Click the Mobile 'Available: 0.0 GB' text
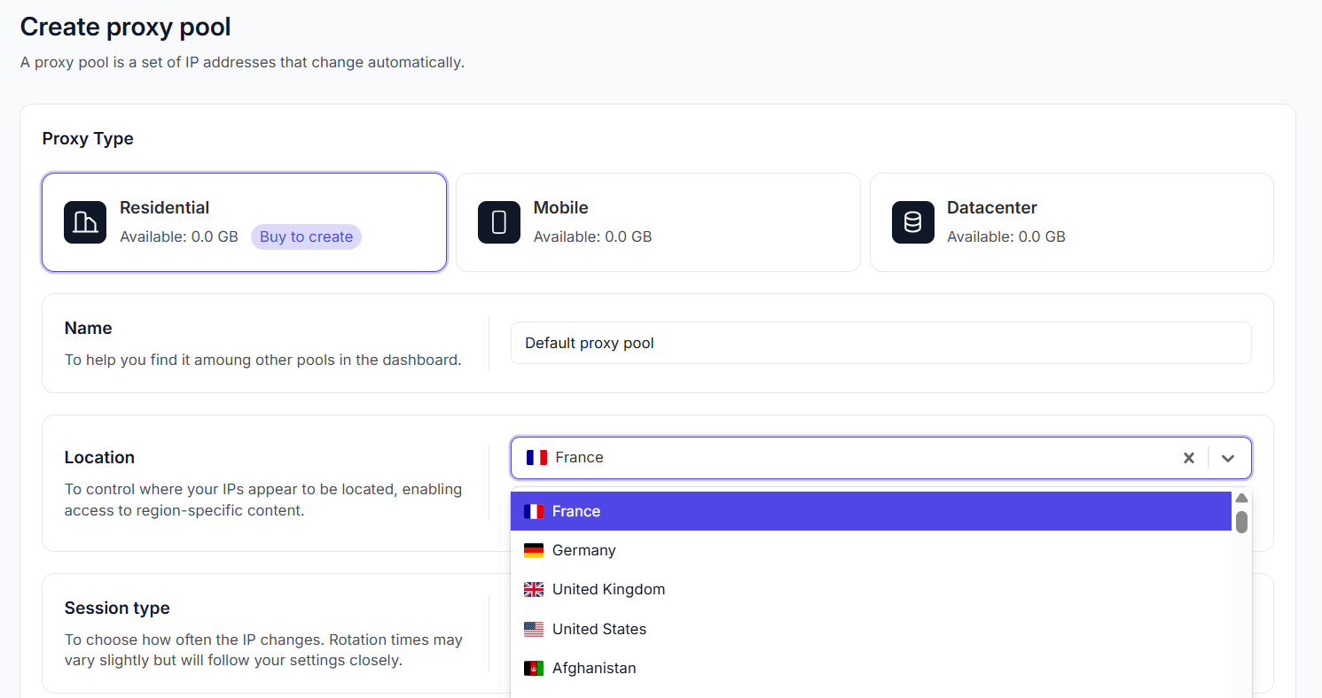The height and width of the screenshot is (698, 1322). pyautogui.click(x=592, y=237)
